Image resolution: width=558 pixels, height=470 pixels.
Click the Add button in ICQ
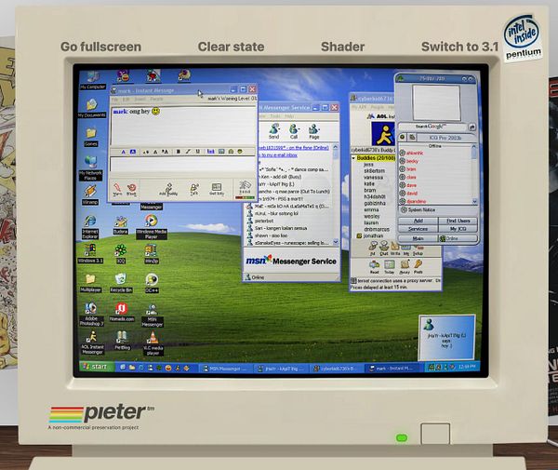pos(418,221)
